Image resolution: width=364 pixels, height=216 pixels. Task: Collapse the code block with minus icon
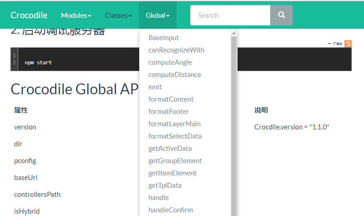(329, 43)
